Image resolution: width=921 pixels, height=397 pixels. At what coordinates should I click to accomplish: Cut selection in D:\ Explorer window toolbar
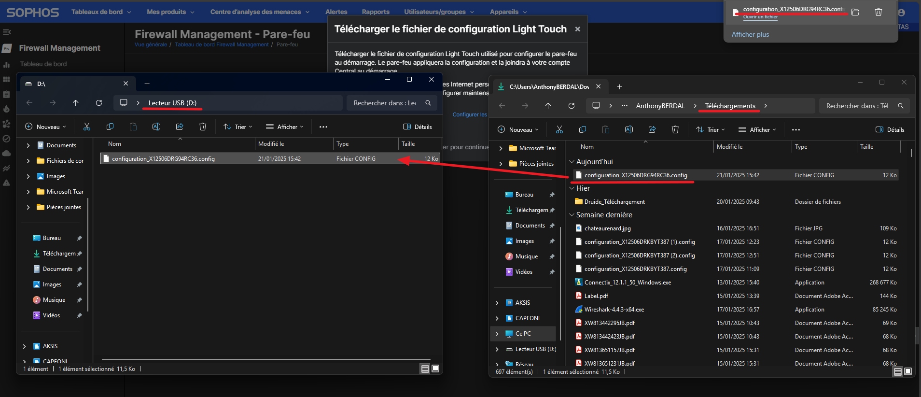coord(87,127)
